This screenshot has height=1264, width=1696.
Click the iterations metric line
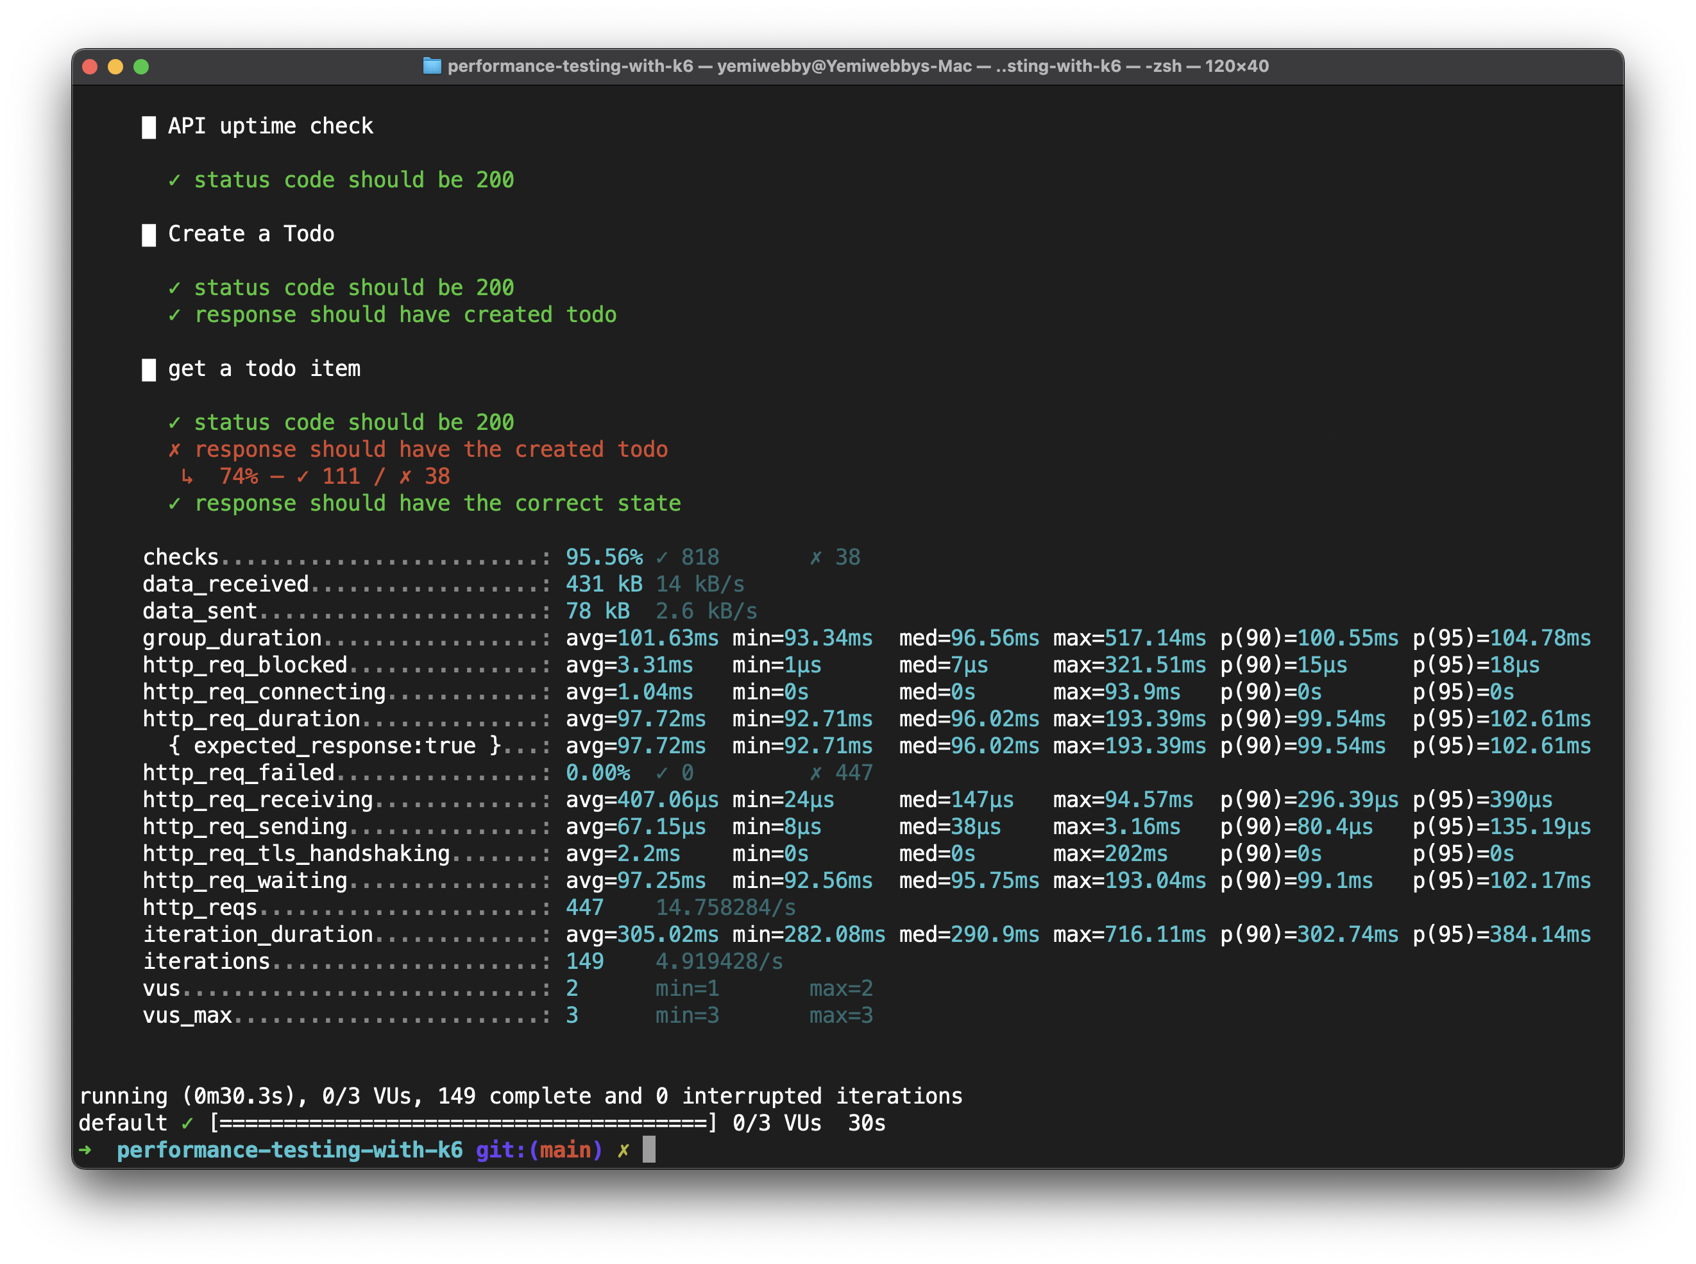pyautogui.click(x=207, y=961)
